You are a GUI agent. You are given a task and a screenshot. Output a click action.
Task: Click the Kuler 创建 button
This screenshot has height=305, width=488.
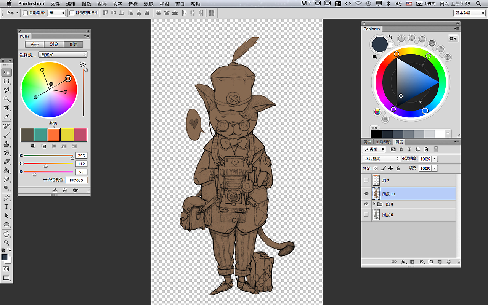coord(74,44)
